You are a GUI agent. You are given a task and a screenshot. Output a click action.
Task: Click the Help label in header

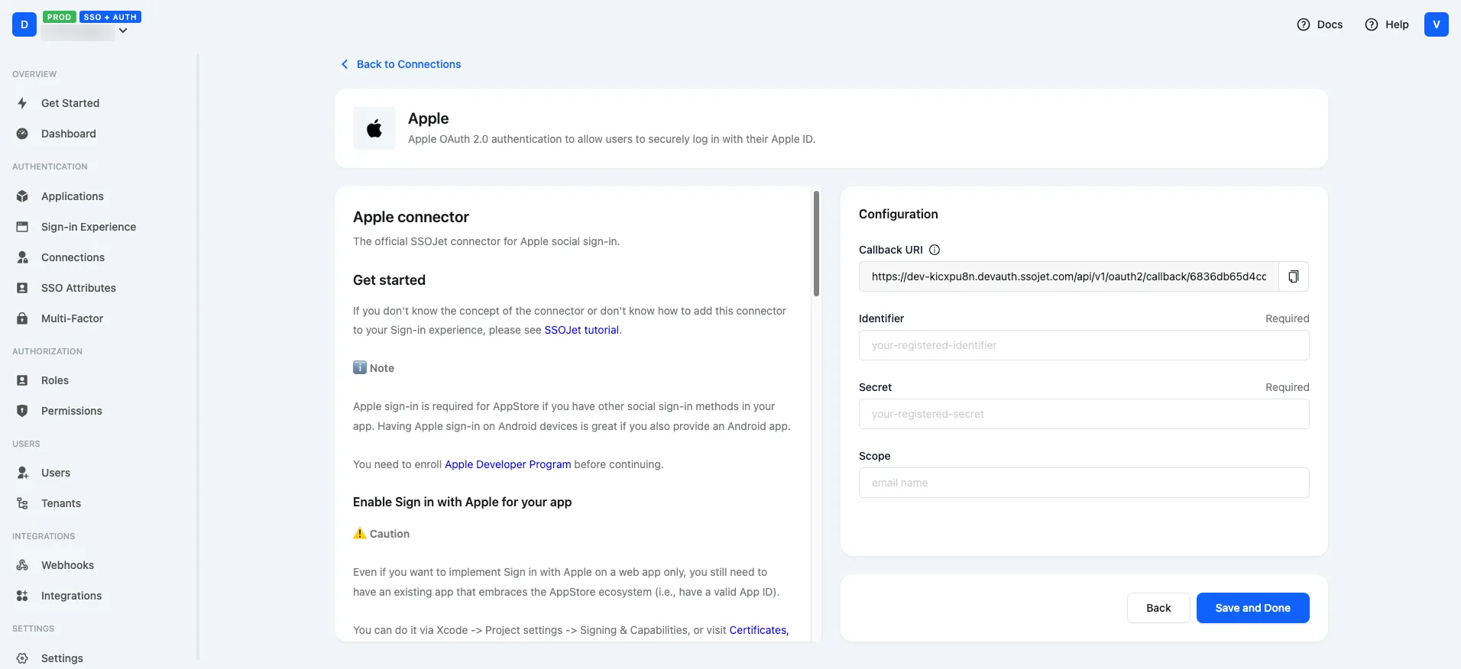tap(1397, 24)
